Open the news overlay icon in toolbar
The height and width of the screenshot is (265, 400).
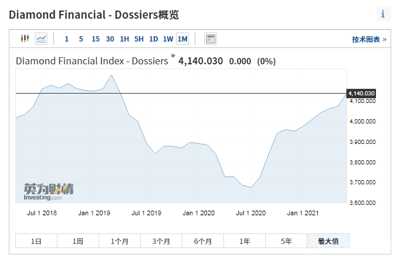pyautogui.click(x=211, y=39)
